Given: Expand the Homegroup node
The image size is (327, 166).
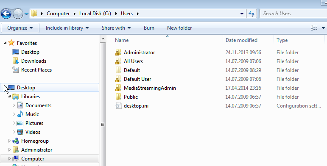Looking at the screenshot, I should click(9, 141).
